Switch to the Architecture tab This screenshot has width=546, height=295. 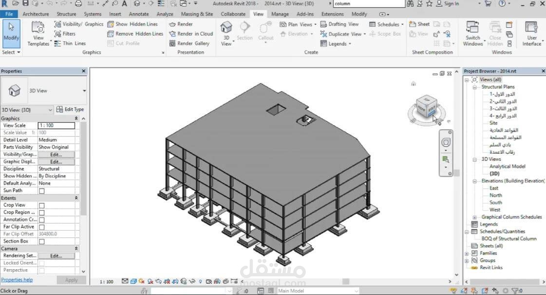click(36, 14)
